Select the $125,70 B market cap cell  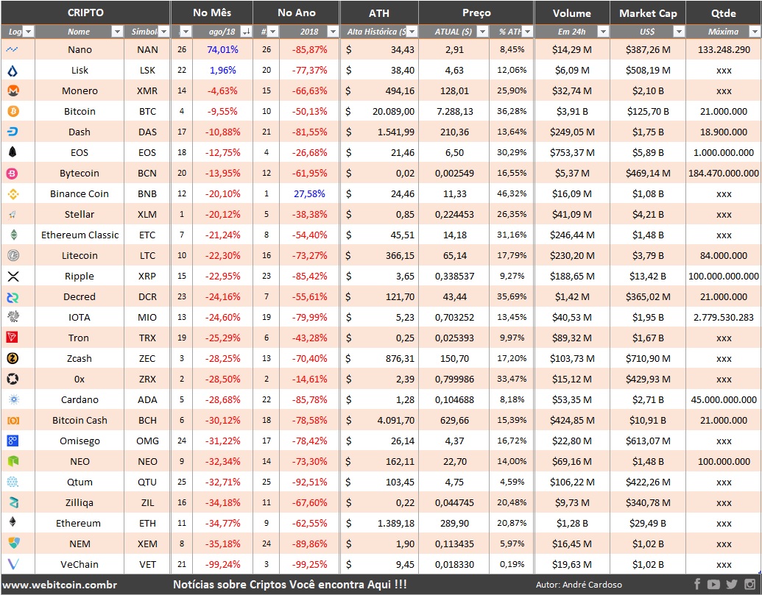648,112
